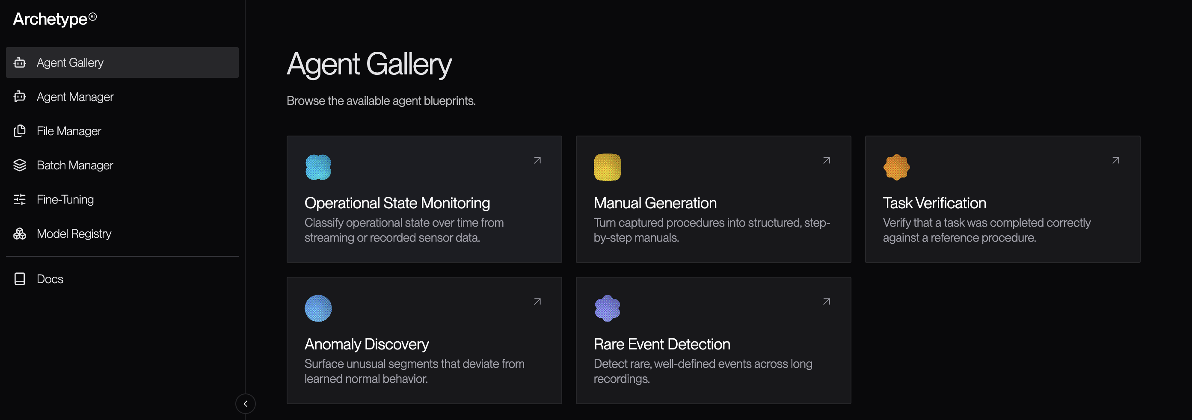The width and height of the screenshot is (1192, 420).
Task: Open arrow on Manual Generation card
Action: pos(827,160)
